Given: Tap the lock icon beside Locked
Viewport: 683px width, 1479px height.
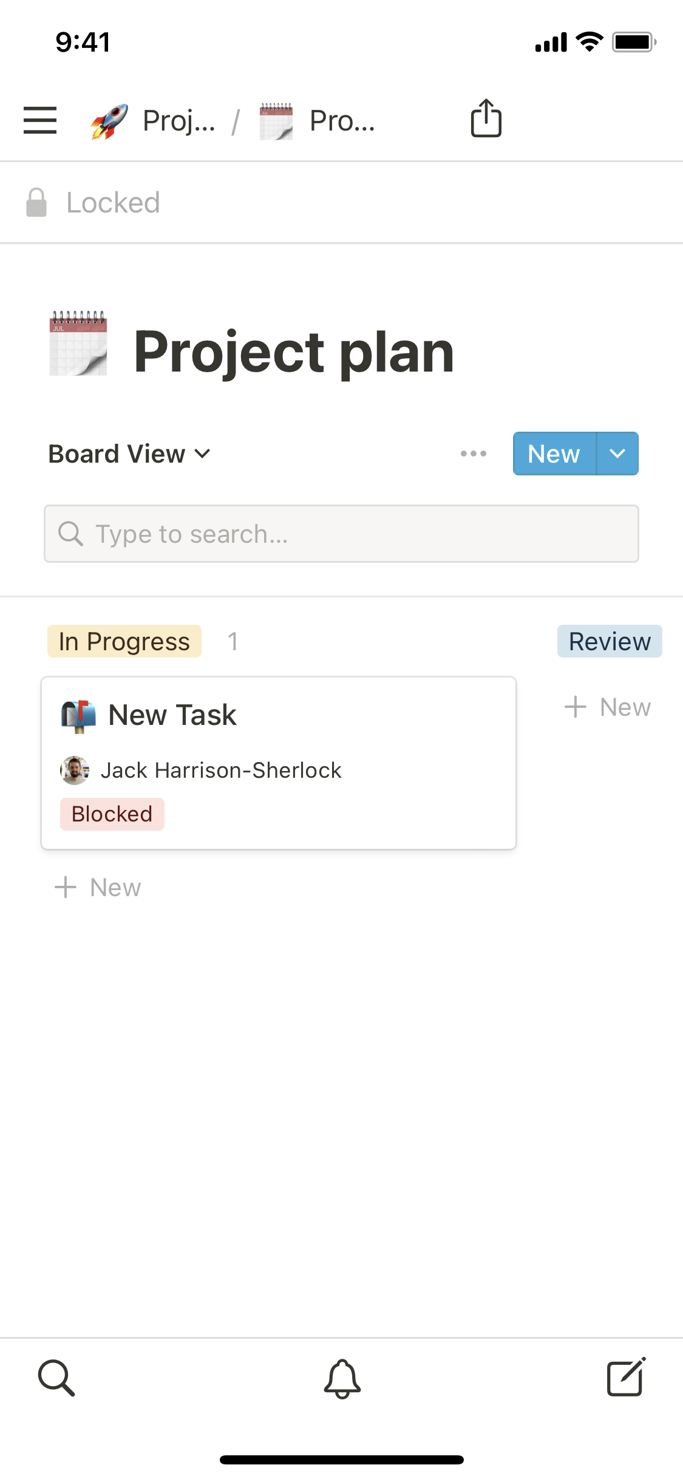Looking at the screenshot, I should [x=36, y=202].
